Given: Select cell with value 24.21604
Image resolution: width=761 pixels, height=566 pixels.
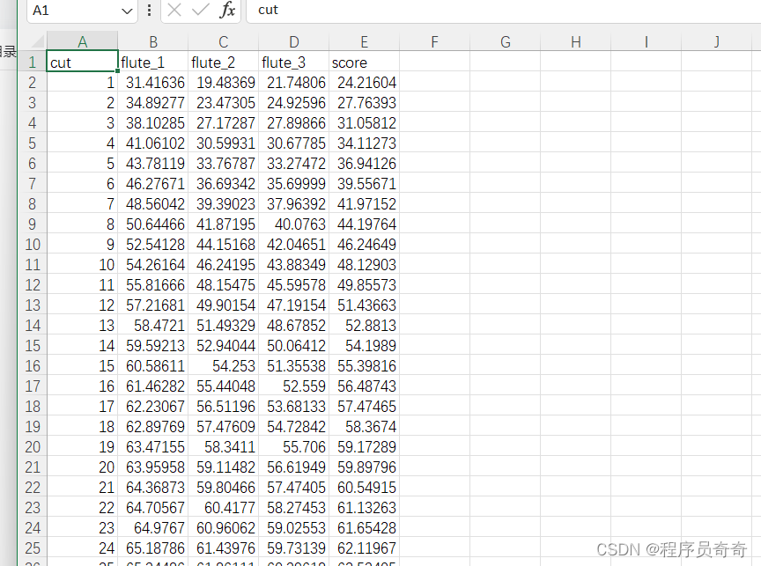Looking at the screenshot, I should point(364,82).
